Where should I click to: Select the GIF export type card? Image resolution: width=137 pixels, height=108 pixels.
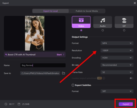tap(124, 22)
